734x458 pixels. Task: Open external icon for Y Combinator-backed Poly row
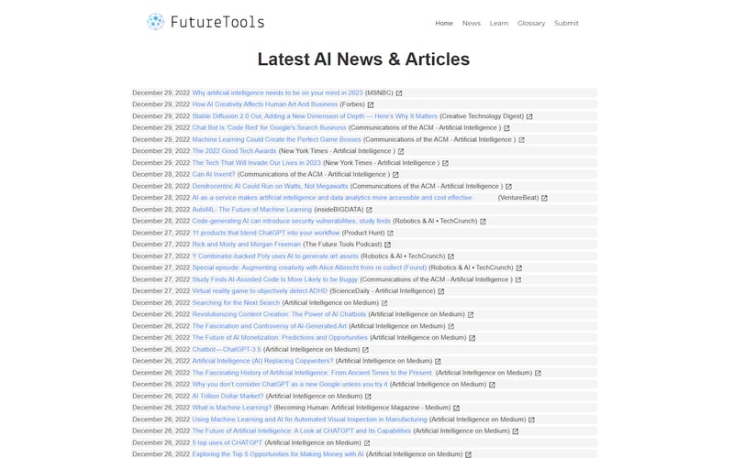(x=450, y=256)
